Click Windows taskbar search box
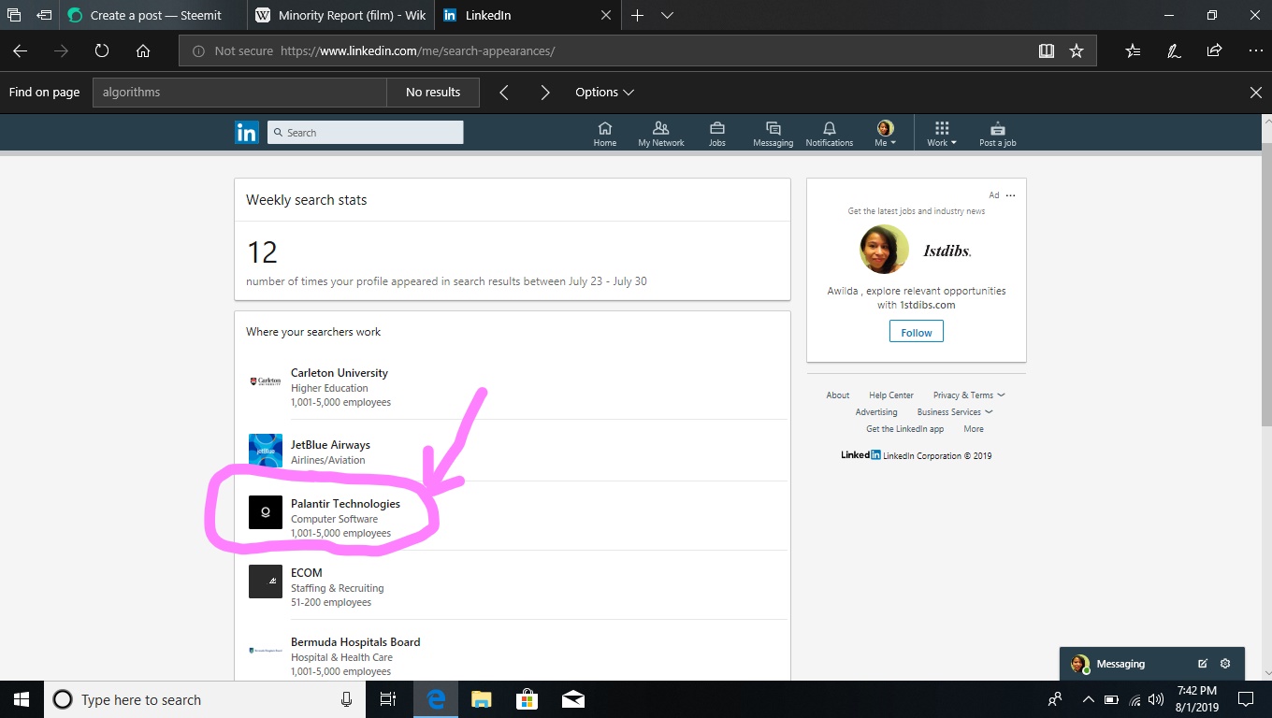Screen dimensions: 1272x718 point(205,699)
